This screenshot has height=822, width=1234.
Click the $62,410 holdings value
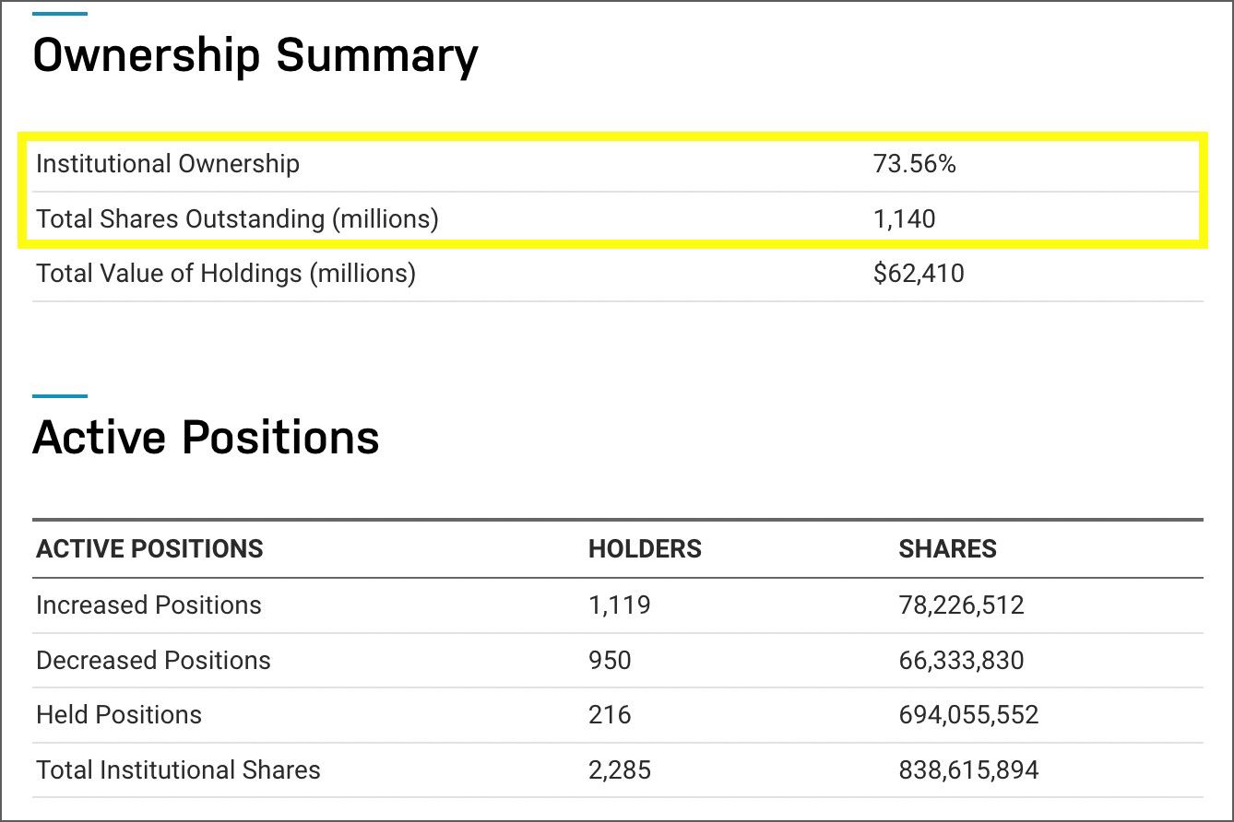click(x=919, y=274)
